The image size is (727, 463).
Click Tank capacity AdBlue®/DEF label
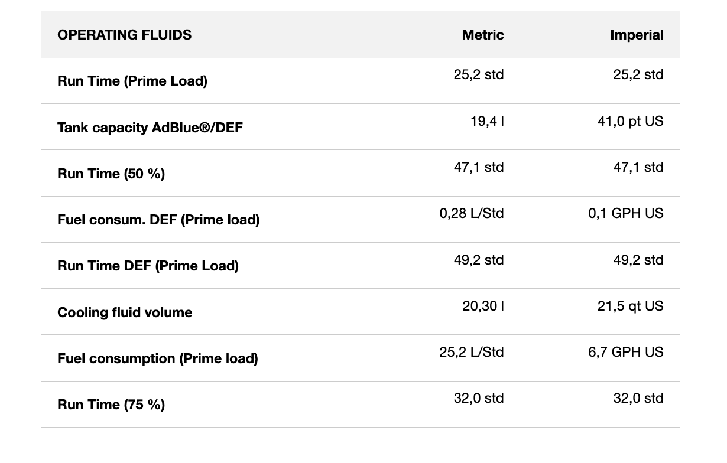pyautogui.click(x=150, y=127)
